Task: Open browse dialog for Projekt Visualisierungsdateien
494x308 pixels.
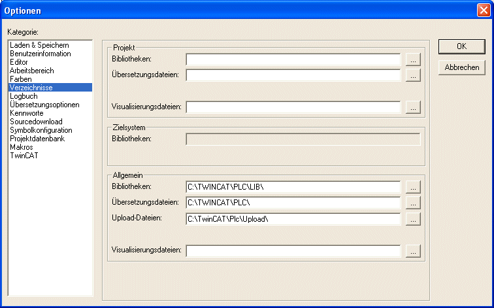Action: [x=412, y=107]
